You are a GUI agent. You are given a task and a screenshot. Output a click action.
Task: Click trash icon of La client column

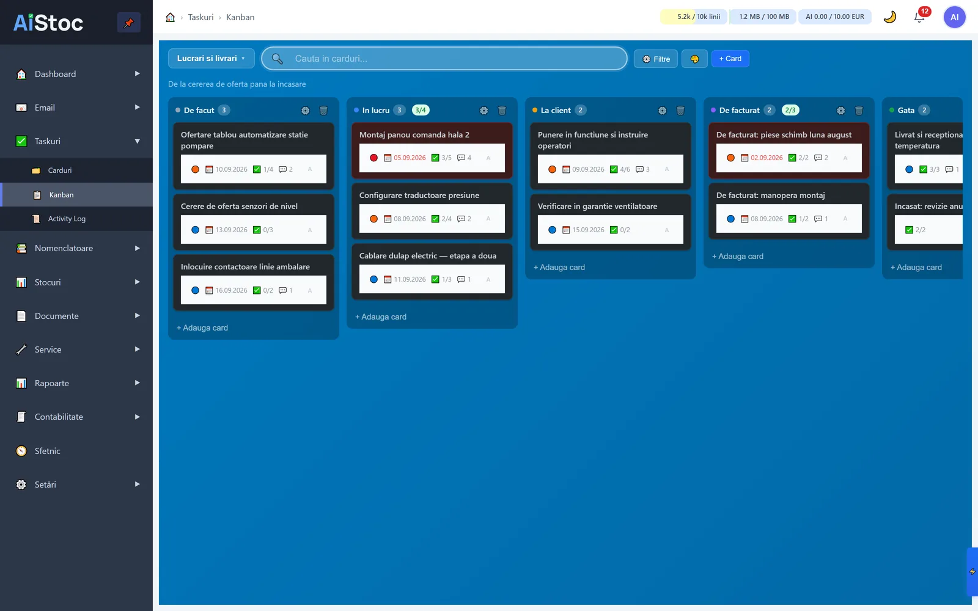pos(680,111)
